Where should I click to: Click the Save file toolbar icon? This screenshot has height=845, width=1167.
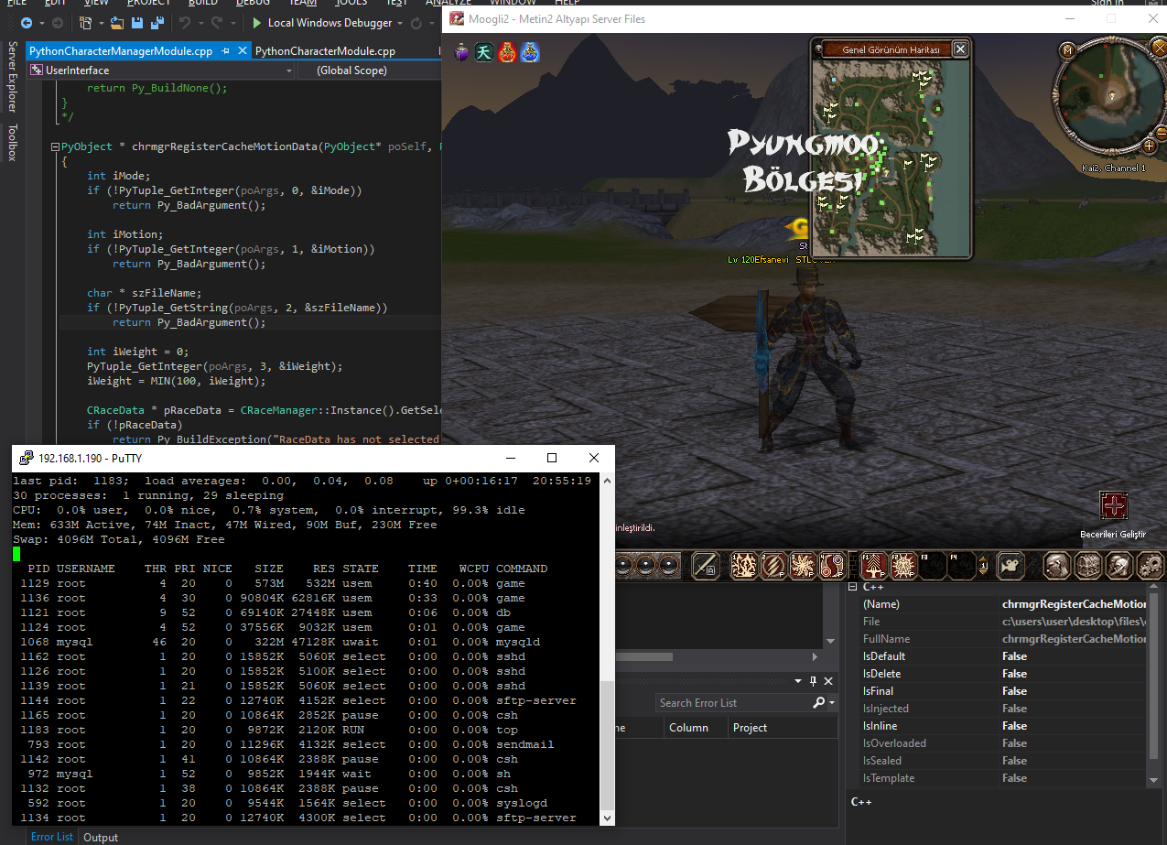point(137,23)
